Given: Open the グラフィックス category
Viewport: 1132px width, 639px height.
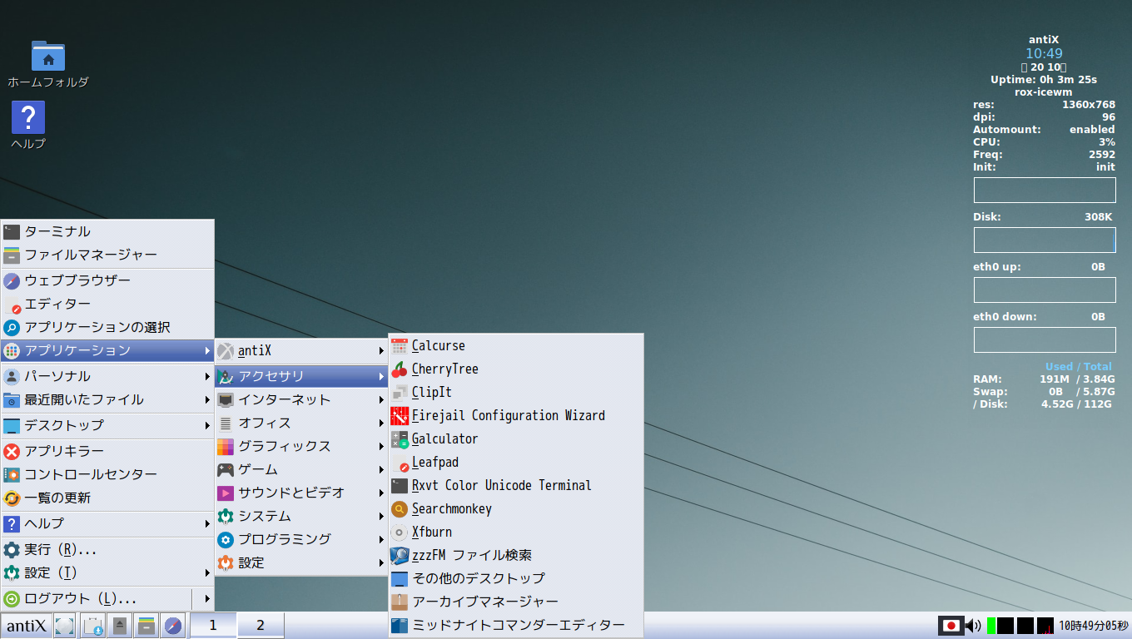Looking at the screenshot, I should coord(301,446).
